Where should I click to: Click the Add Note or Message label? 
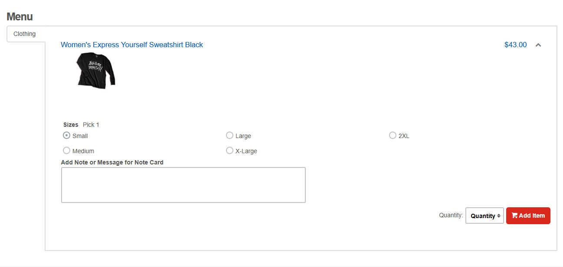[112, 162]
